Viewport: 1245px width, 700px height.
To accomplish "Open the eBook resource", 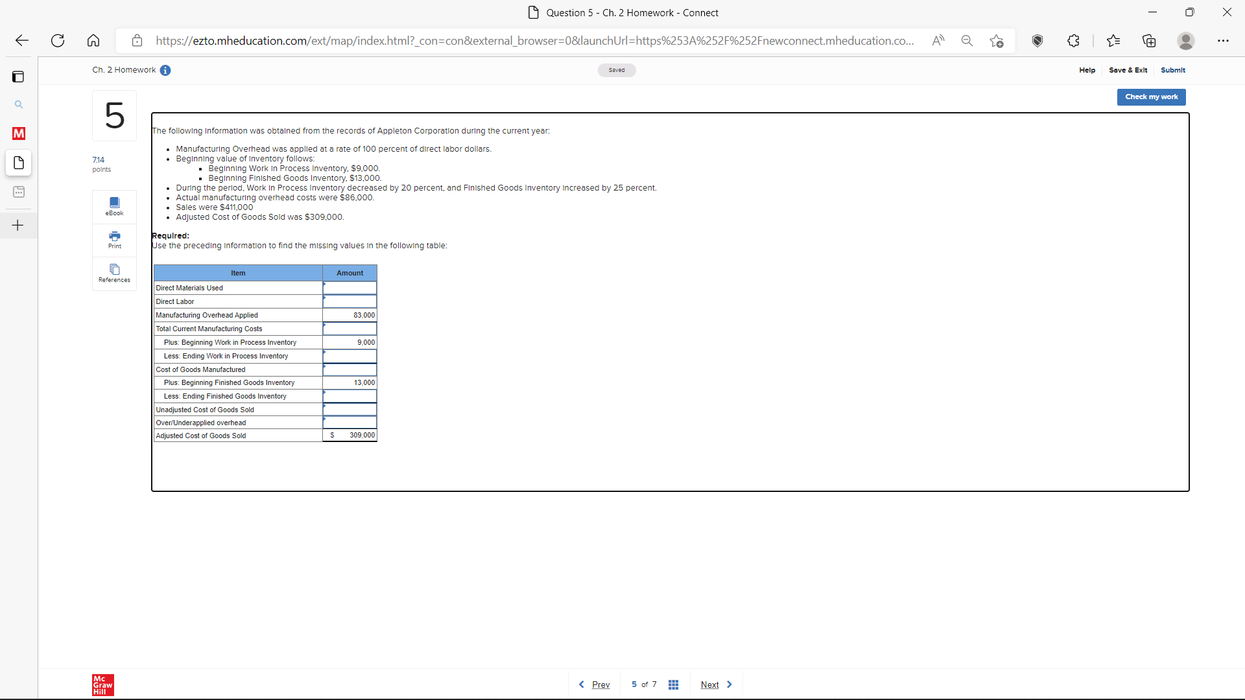I will (114, 206).
